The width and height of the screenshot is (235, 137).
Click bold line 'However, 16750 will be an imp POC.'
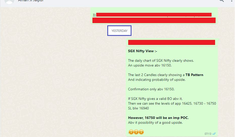click(x=158, y=118)
